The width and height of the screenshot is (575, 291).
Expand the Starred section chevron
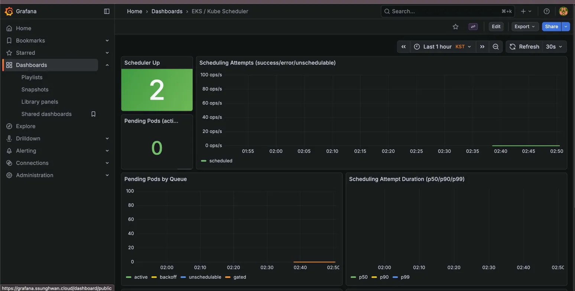point(107,53)
